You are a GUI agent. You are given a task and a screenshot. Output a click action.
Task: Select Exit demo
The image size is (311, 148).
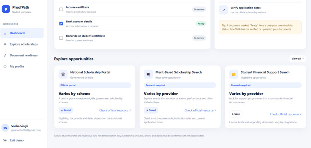[x=14, y=140]
